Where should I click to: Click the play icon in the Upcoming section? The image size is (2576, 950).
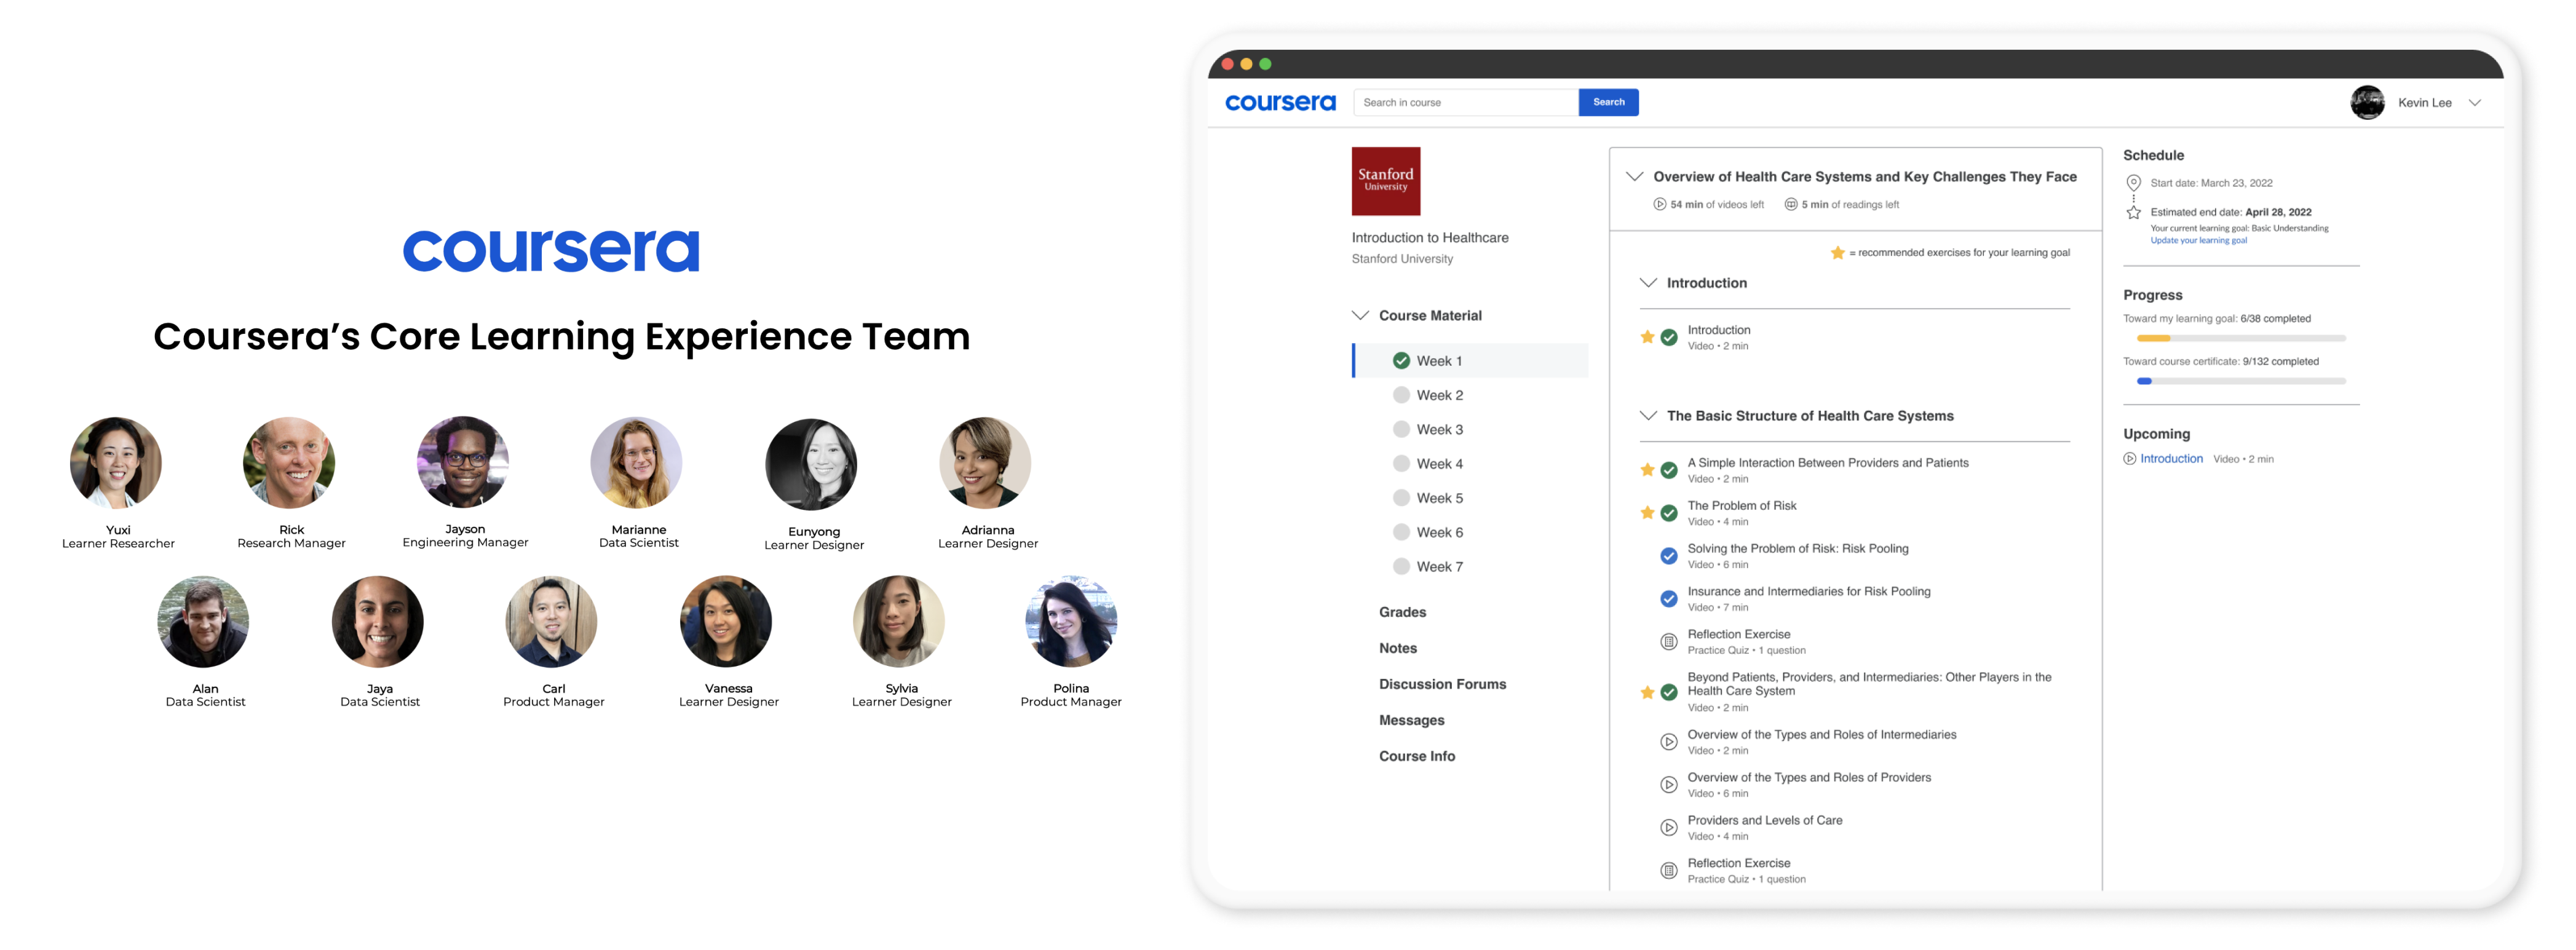2130,459
